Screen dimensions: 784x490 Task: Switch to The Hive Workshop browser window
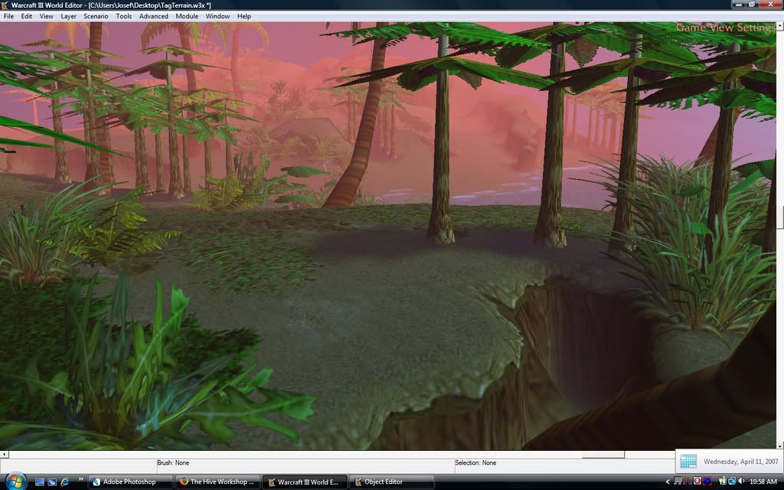click(218, 482)
